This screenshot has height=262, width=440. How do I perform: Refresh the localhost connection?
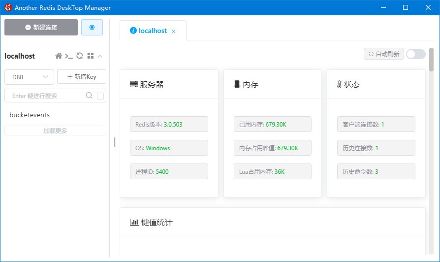pos(80,56)
